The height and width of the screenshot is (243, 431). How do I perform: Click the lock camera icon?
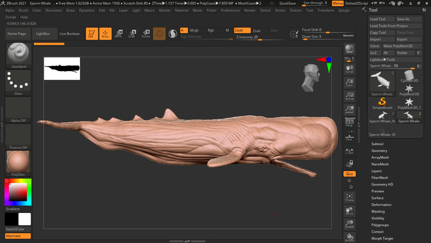coord(349,164)
